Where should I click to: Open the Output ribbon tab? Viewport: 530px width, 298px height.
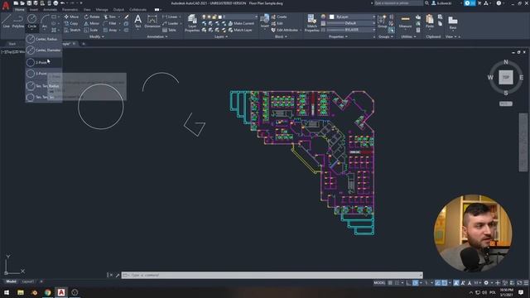[118, 10]
